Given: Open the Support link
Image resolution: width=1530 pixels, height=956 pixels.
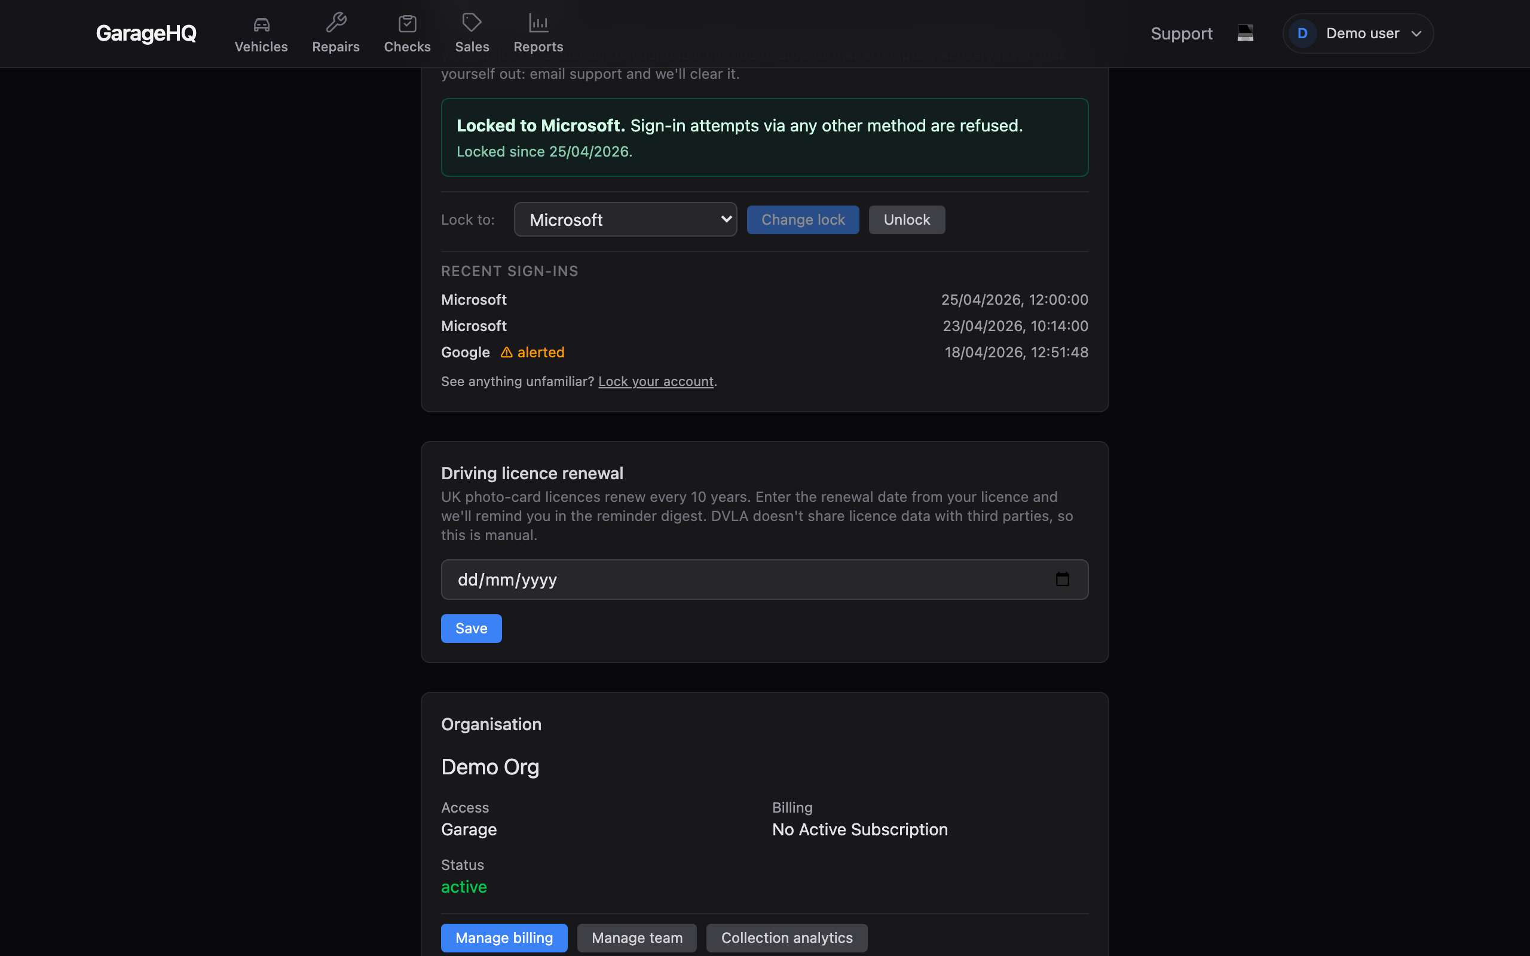Looking at the screenshot, I should [x=1181, y=33].
